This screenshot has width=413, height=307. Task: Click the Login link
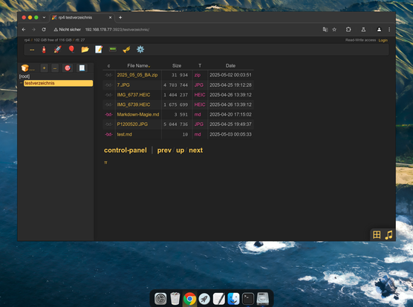(383, 40)
